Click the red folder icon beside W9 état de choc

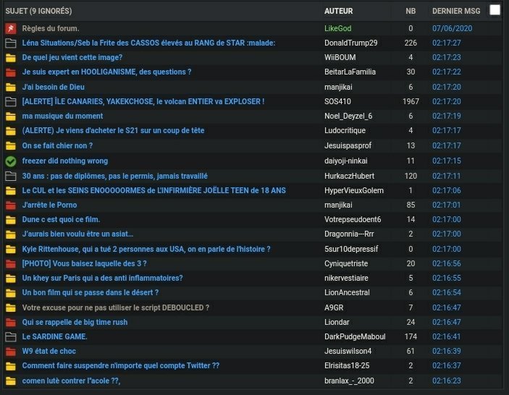(11, 351)
